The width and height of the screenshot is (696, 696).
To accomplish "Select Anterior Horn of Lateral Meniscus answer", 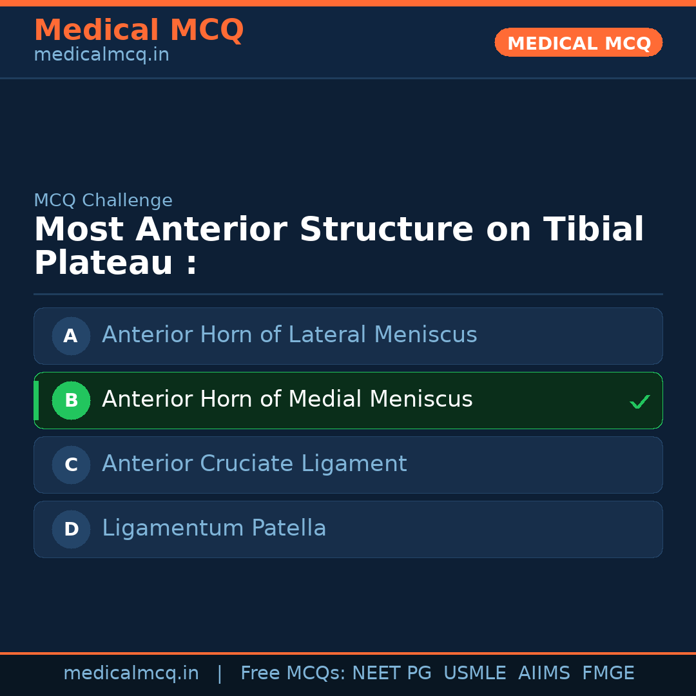I will [x=289, y=335].
